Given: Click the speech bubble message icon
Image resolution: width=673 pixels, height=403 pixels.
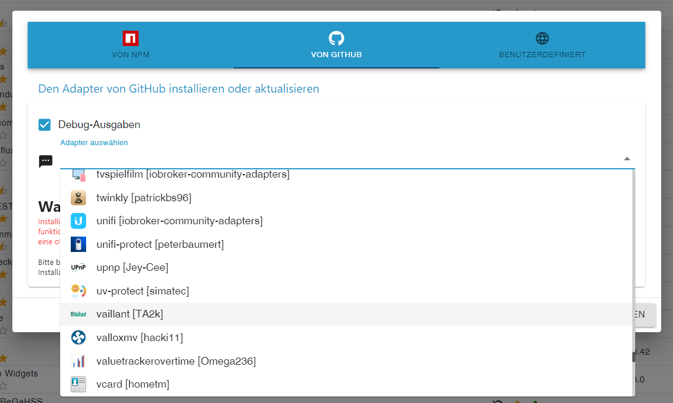Looking at the screenshot, I should (45, 161).
